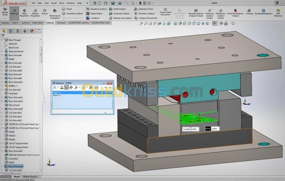Open Section Properties
This screenshot has height=181, width=285.
(x=35, y=13)
